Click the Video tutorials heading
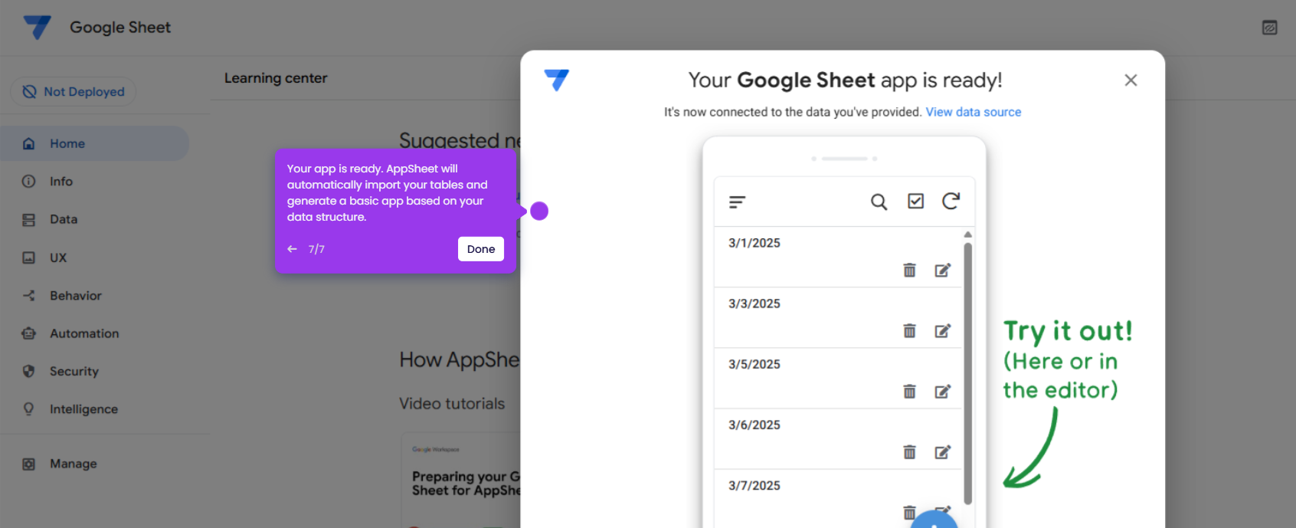1296x528 pixels. 452,404
